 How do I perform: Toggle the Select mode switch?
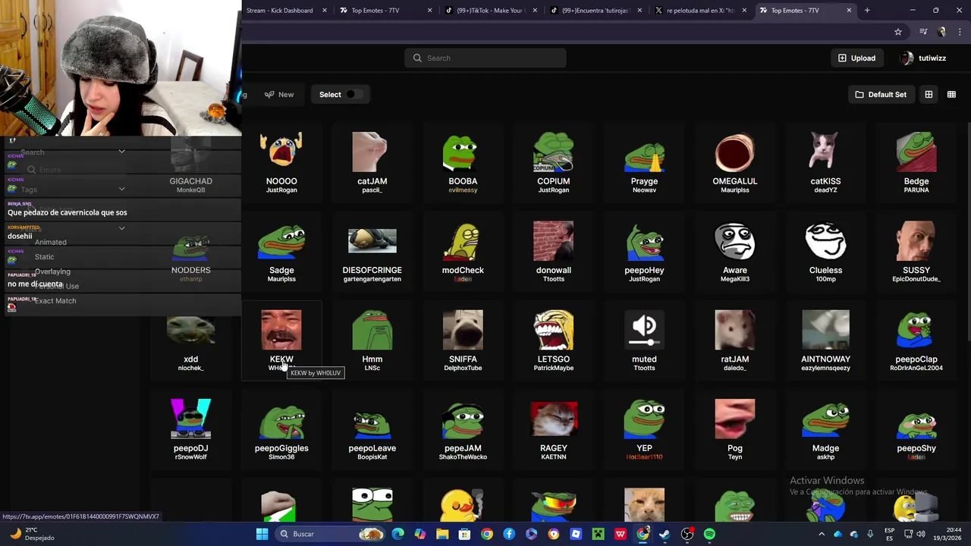[354, 95]
